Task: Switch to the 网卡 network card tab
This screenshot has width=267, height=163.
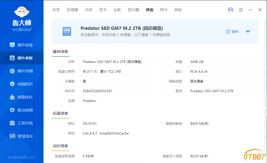Action: tap(164, 10)
